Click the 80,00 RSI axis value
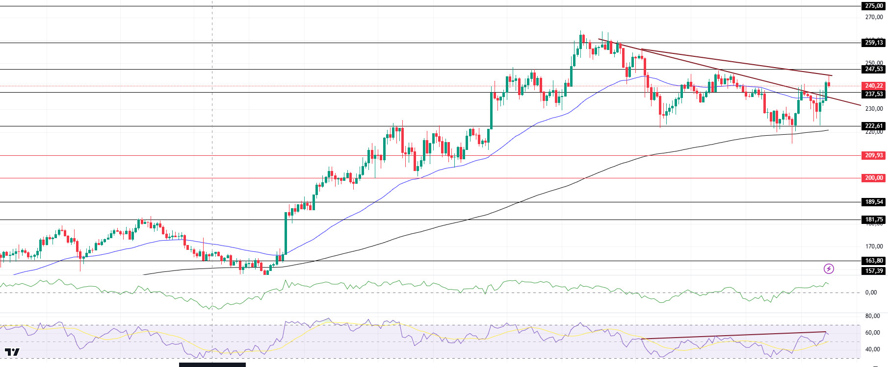888x367 pixels. (872, 316)
